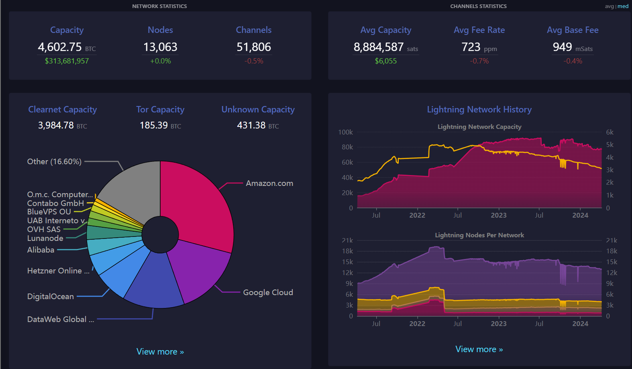
Task: Click the Amazon.com chart label
Action: [x=269, y=183]
